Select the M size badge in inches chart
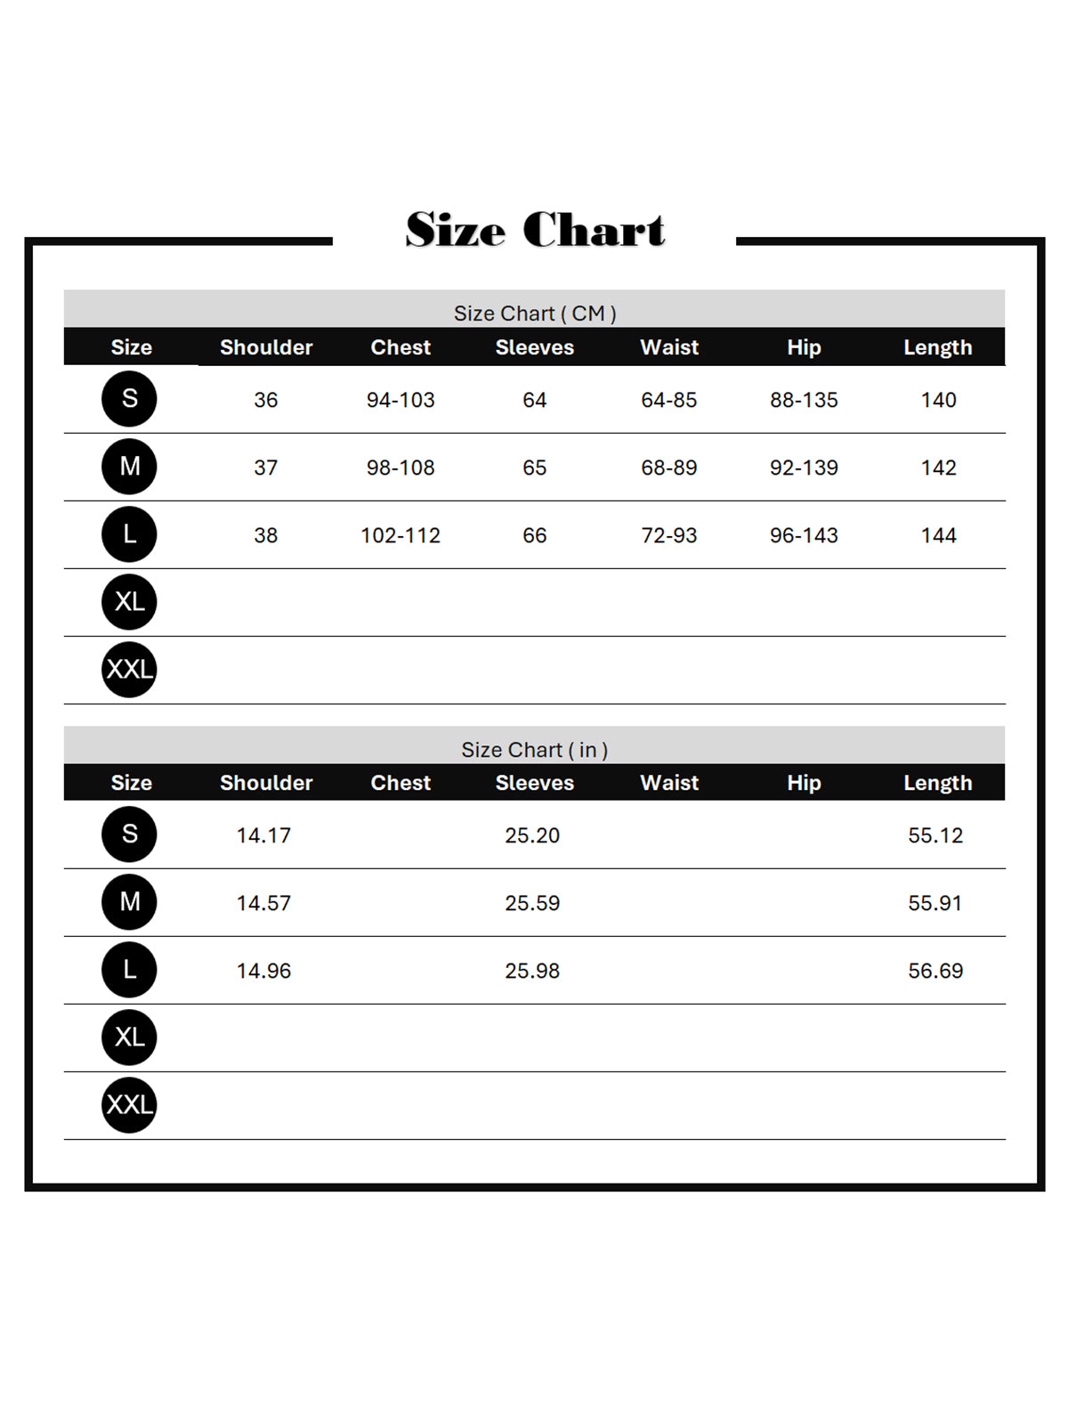The height and width of the screenshot is (1424, 1068). tap(129, 902)
